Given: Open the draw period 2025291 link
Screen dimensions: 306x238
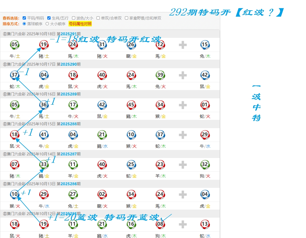Looking at the screenshot, I should click(x=69, y=34).
